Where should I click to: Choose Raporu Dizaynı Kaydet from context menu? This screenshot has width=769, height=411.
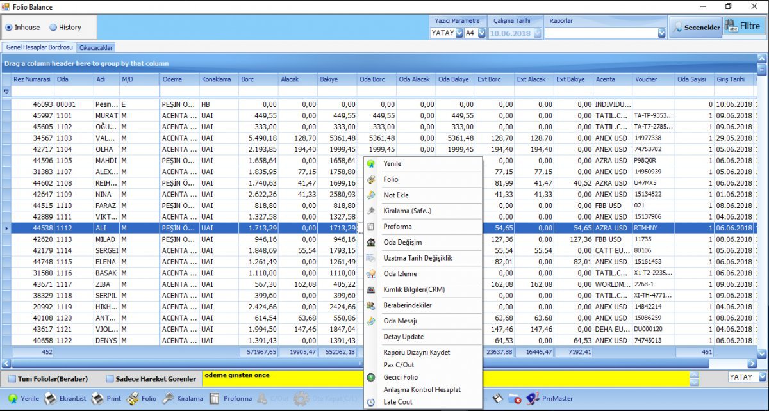tap(417, 353)
